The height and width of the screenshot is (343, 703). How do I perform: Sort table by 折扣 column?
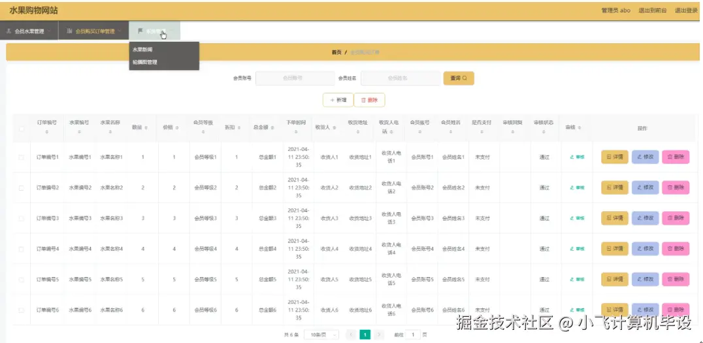[x=239, y=128]
